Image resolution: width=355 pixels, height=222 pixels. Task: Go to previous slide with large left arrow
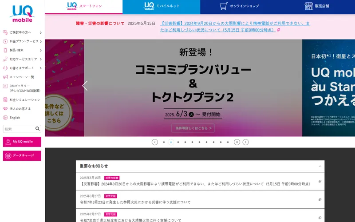coord(85,86)
